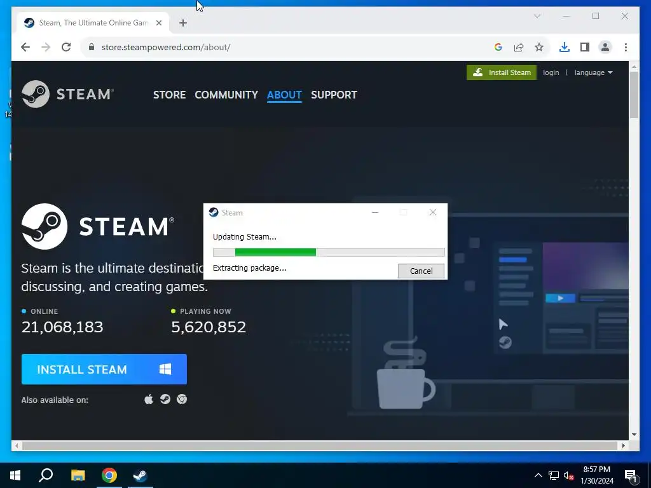Screen dimensions: 651x488
Task: Open Chrome profile avatar
Action: coord(605,47)
